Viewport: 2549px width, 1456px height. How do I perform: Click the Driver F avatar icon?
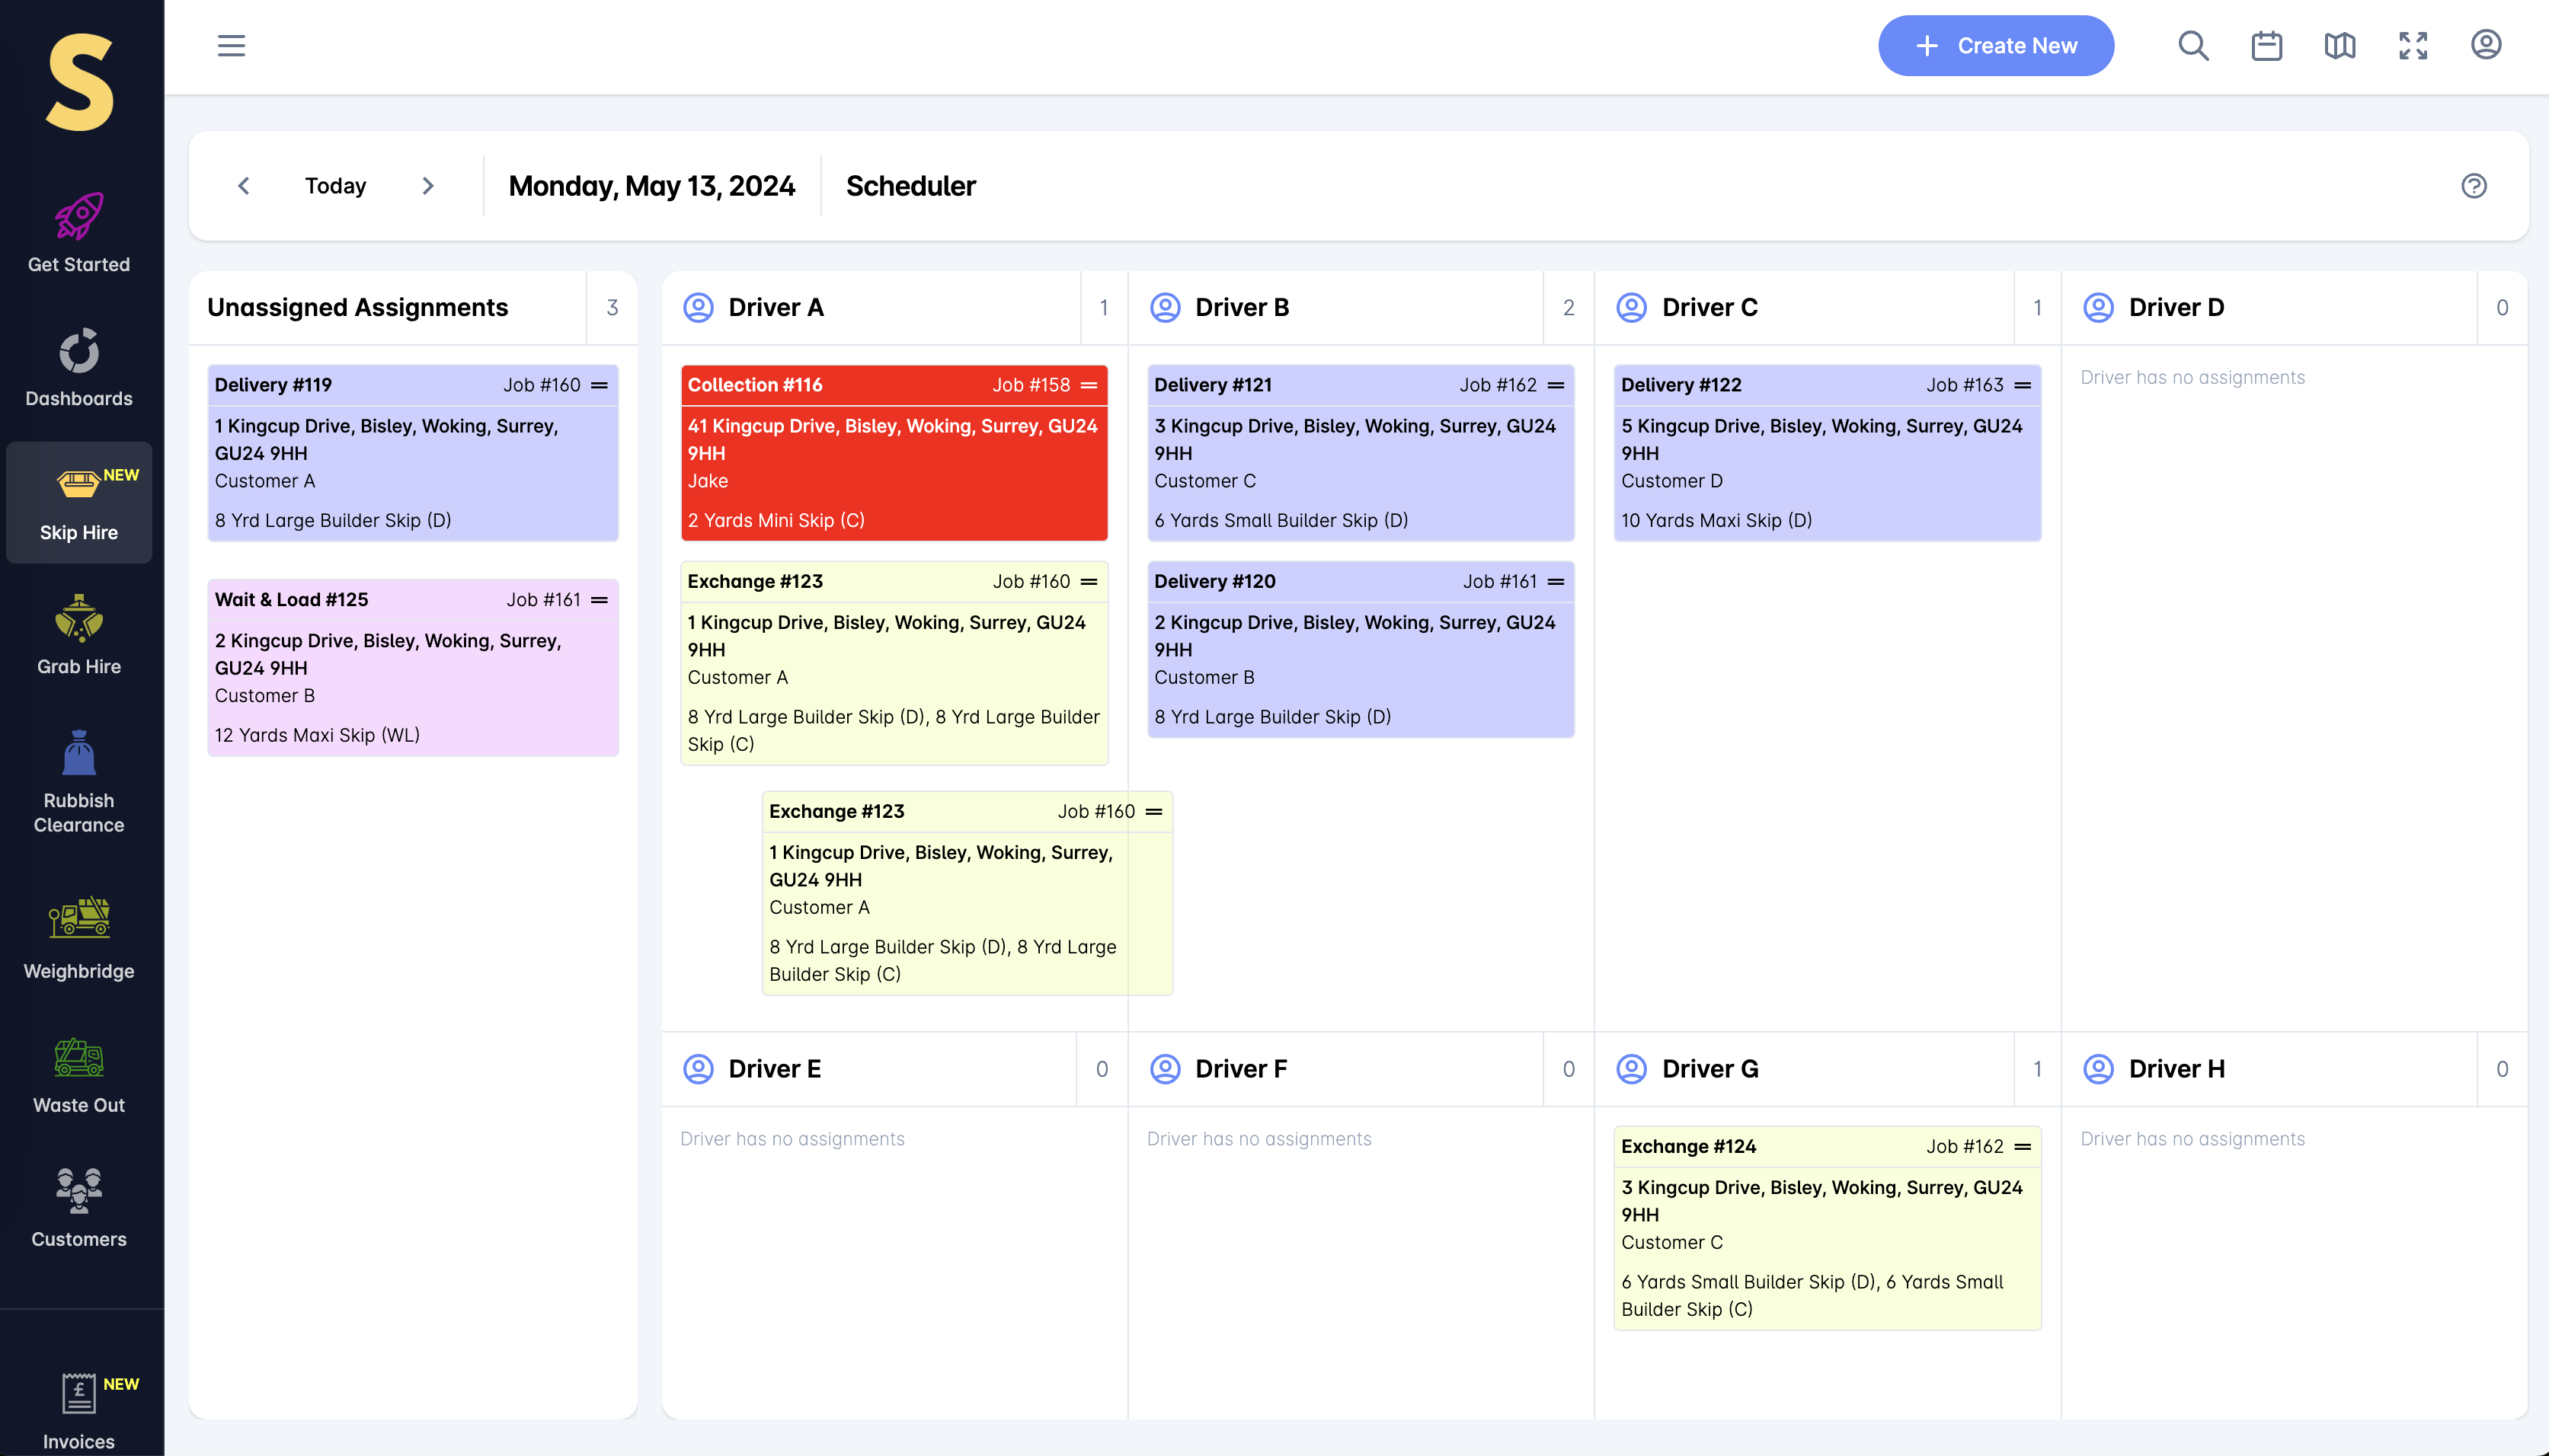tap(1165, 1069)
